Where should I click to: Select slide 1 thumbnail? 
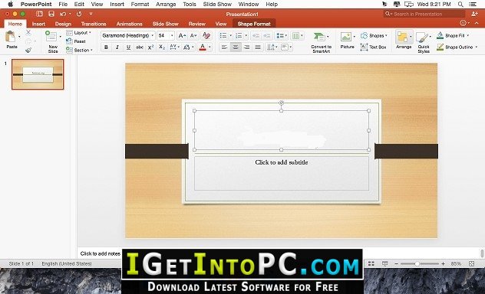pos(38,74)
